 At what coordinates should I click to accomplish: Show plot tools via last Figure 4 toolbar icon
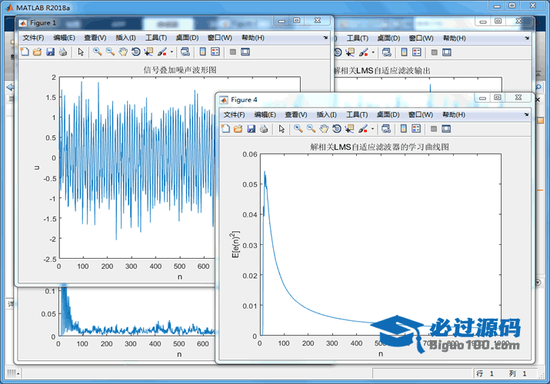pos(447,129)
